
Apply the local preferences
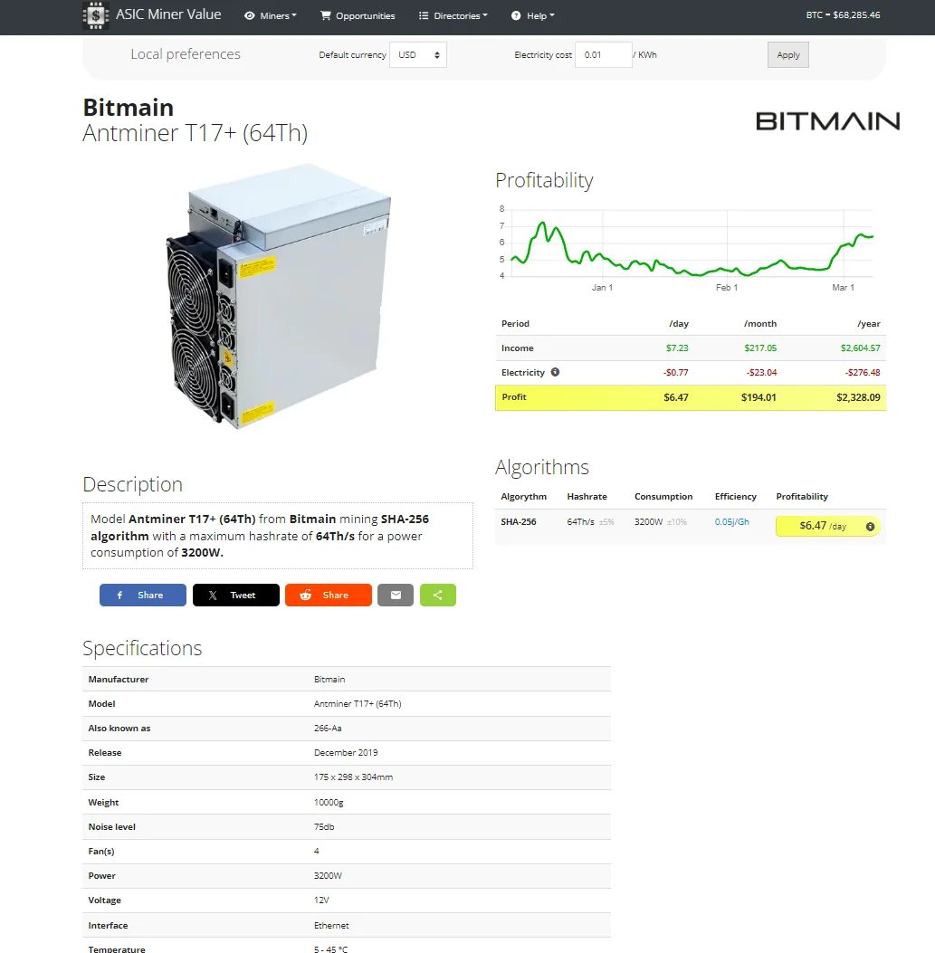point(787,54)
